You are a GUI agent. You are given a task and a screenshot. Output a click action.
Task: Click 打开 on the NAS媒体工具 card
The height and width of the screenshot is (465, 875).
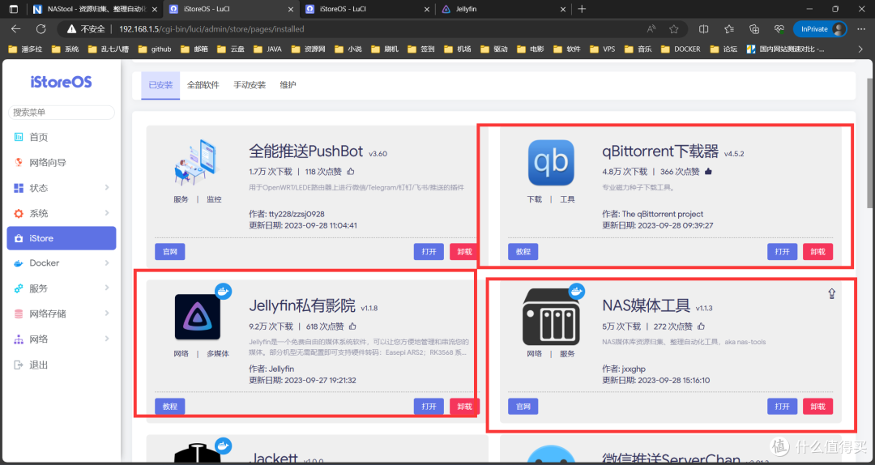coord(783,407)
